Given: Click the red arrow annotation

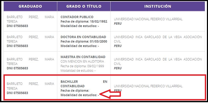Looking at the screenshot, I should pyautogui.click(x=110, y=94).
